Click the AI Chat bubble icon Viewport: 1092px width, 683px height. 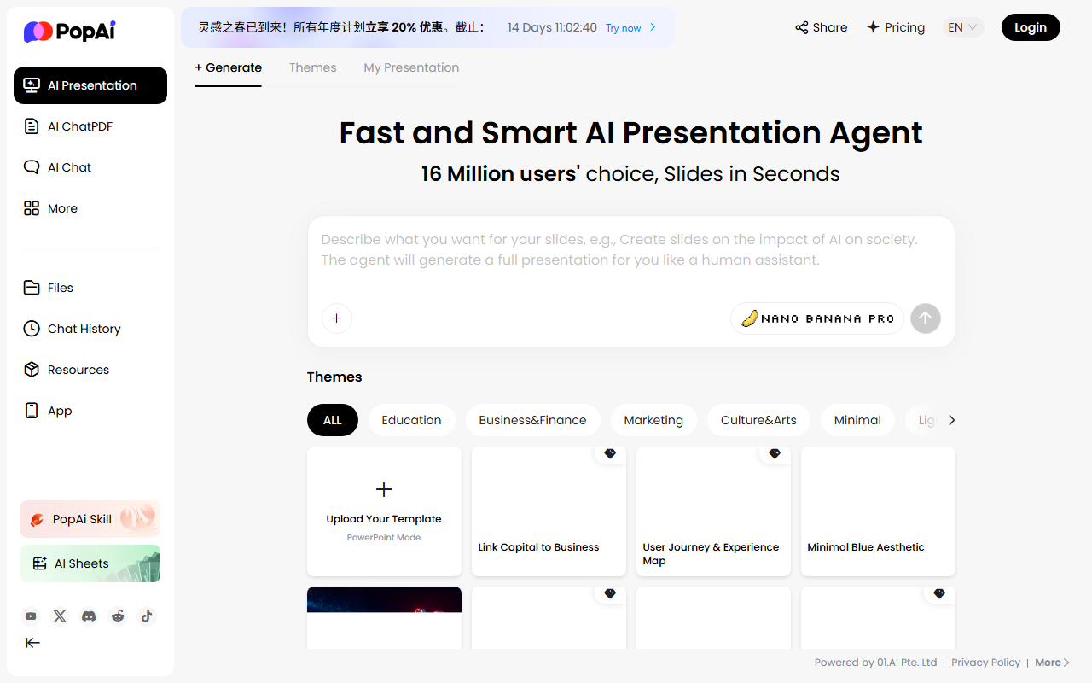click(x=32, y=167)
